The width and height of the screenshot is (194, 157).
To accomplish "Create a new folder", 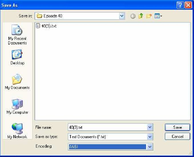I will (149, 16).
